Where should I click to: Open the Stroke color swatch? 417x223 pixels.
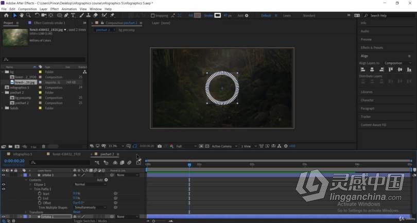218,15
